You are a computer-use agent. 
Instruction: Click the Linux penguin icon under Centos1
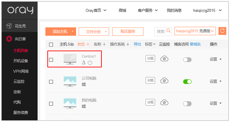[x=84, y=63]
